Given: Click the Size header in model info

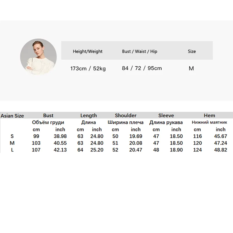Looking at the screenshot, I should pyautogui.click(x=192, y=52).
